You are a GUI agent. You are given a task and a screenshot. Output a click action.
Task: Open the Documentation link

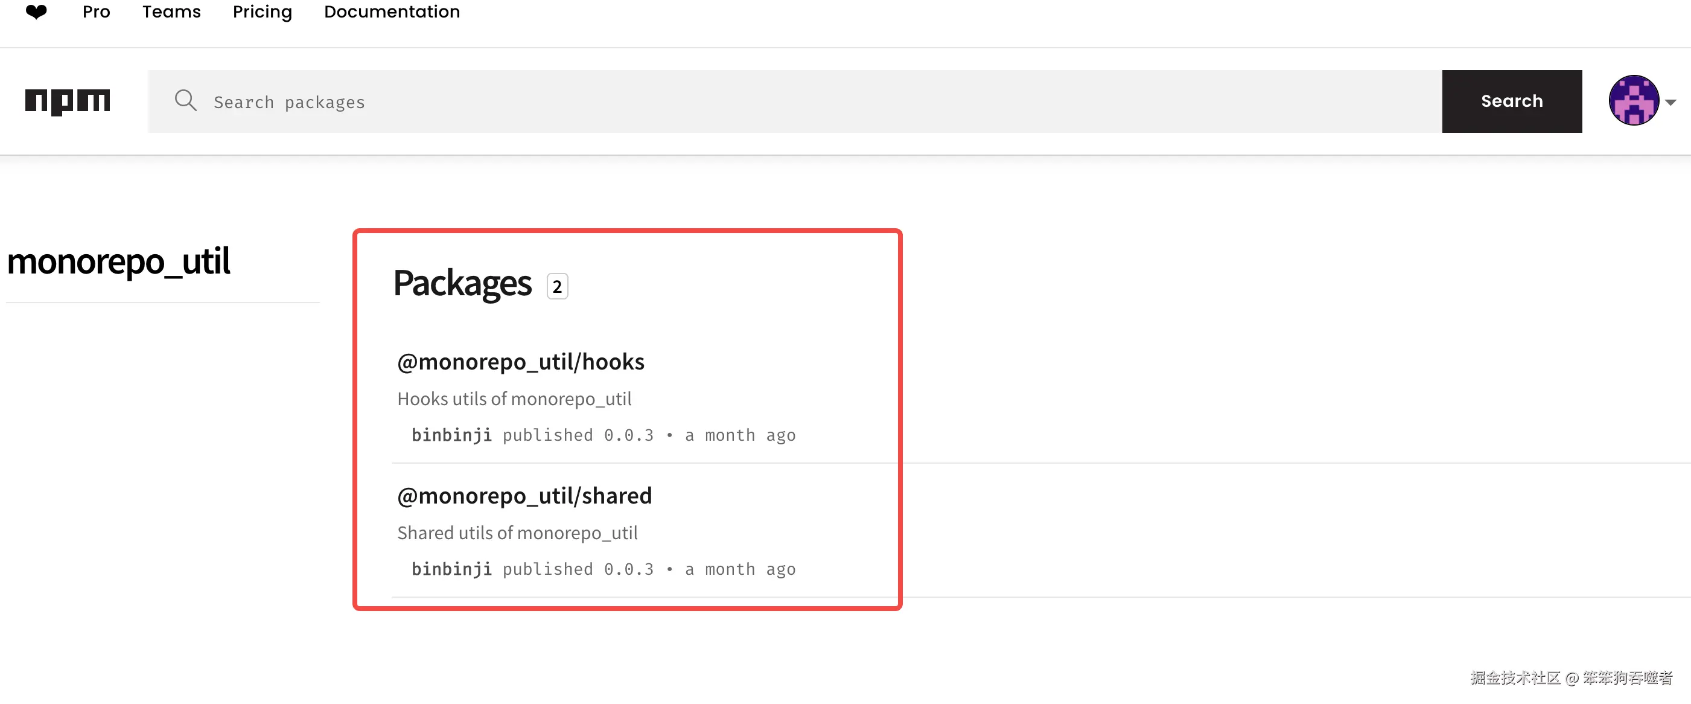tap(392, 12)
